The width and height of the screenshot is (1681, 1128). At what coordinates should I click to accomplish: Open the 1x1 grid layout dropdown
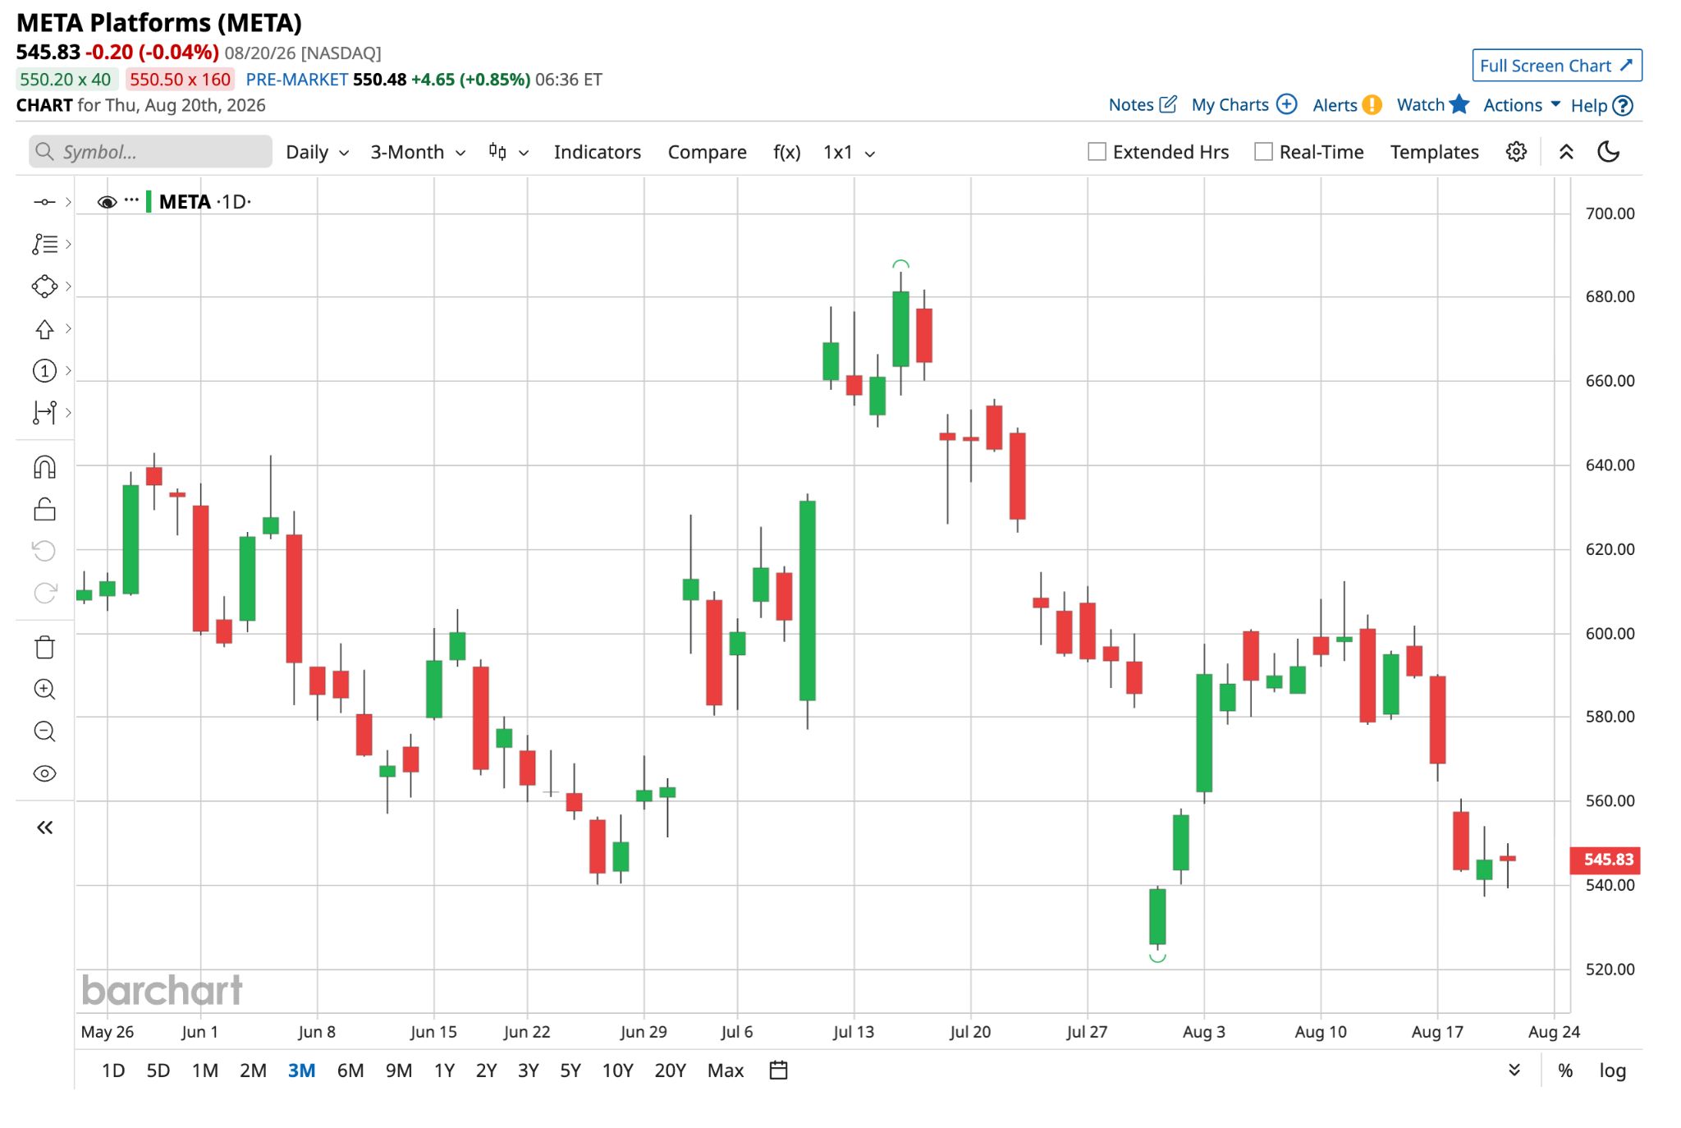pos(849,152)
